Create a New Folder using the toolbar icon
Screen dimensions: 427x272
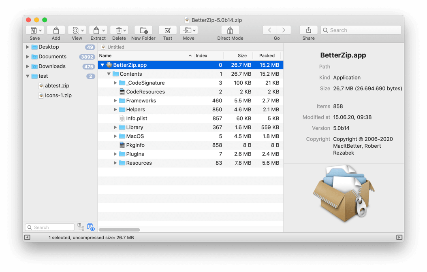(x=143, y=30)
